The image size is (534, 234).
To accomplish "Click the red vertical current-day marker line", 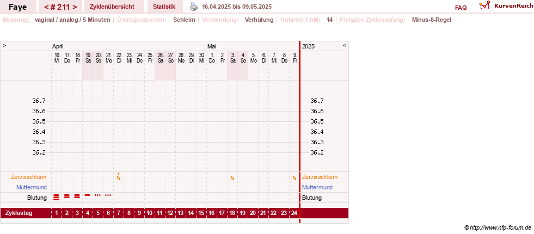I will pyautogui.click(x=300, y=132).
